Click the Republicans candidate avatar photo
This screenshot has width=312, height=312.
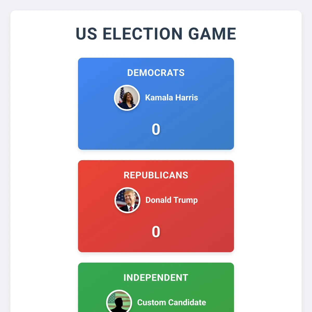pos(127,200)
